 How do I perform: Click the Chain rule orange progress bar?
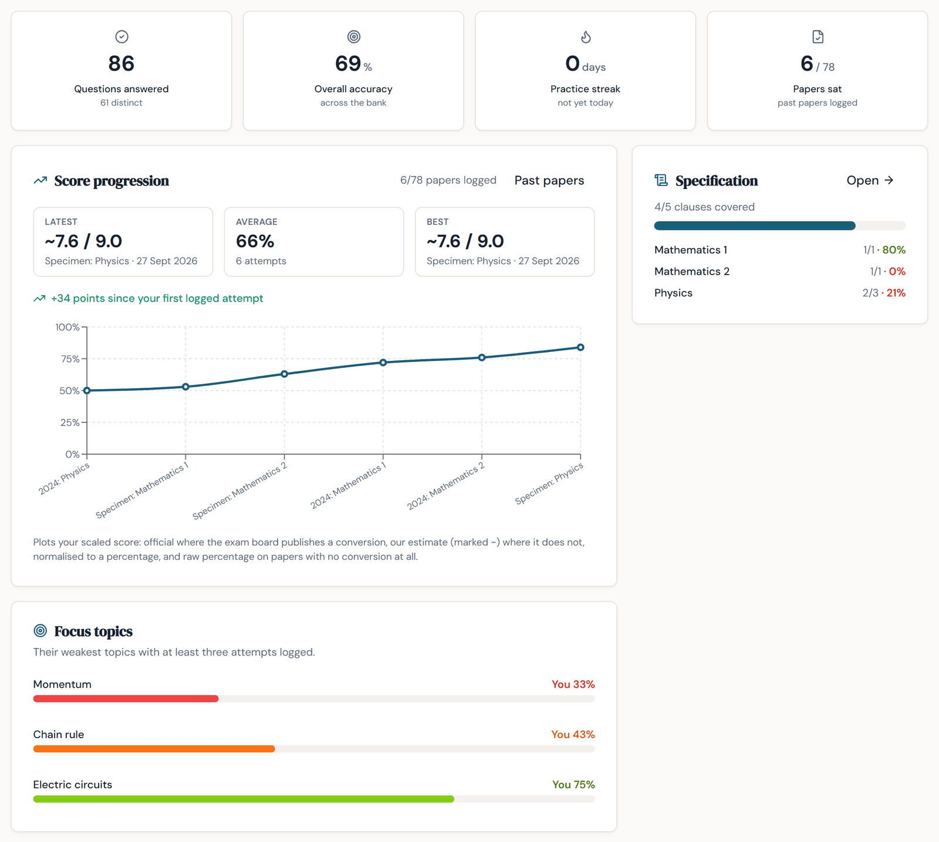[x=154, y=749]
